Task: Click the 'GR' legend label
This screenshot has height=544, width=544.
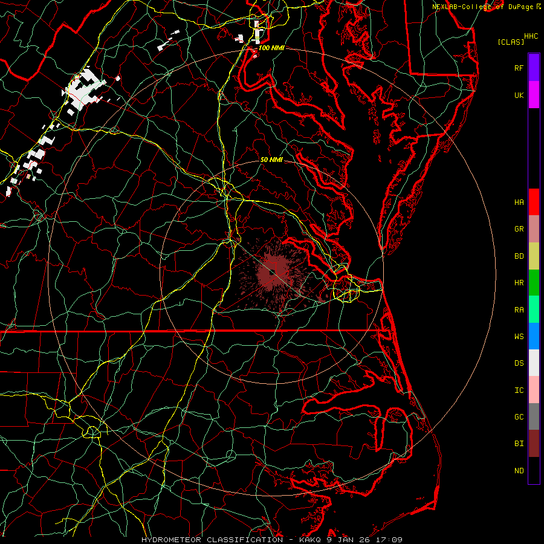Action: pos(519,229)
